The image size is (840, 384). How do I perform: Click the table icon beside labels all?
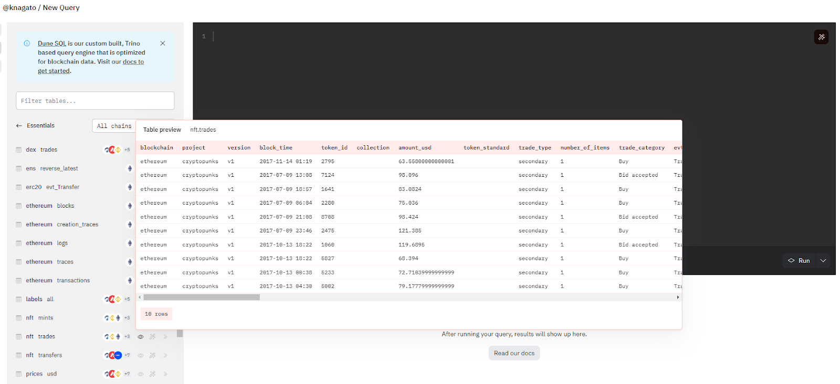pos(19,300)
